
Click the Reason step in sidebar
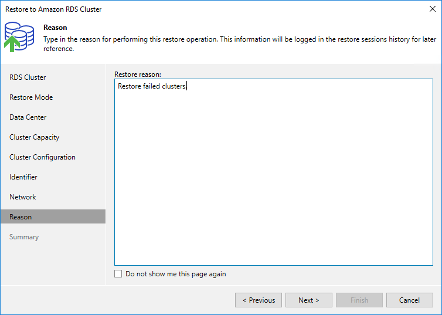(x=21, y=217)
